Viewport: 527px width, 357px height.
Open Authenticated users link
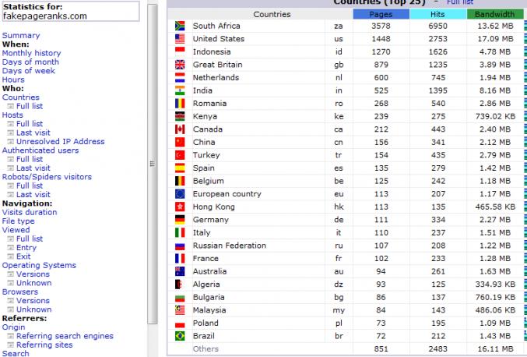click(40, 150)
